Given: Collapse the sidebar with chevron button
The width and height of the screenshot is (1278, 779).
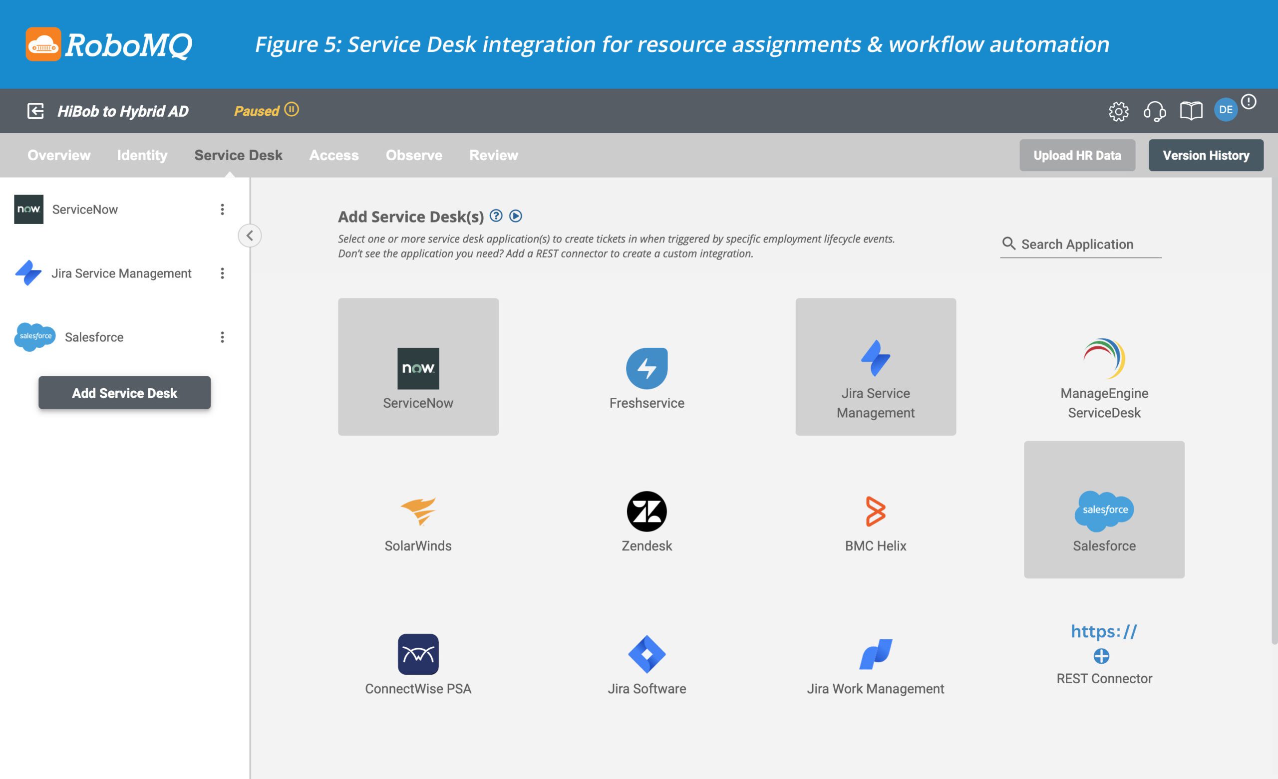Looking at the screenshot, I should 250,236.
